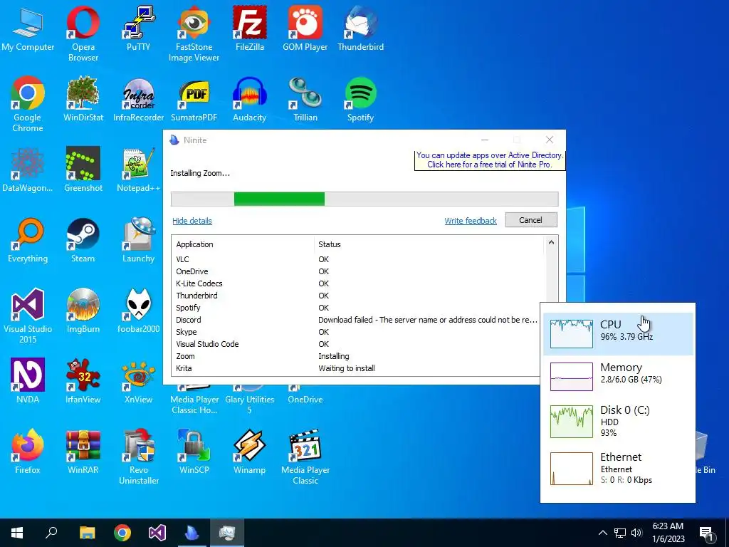729x547 pixels.
Task: Select the InfraRecorder desktop icon
Action: click(x=139, y=98)
